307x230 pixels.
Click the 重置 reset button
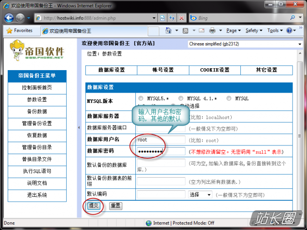click(116, 206)
